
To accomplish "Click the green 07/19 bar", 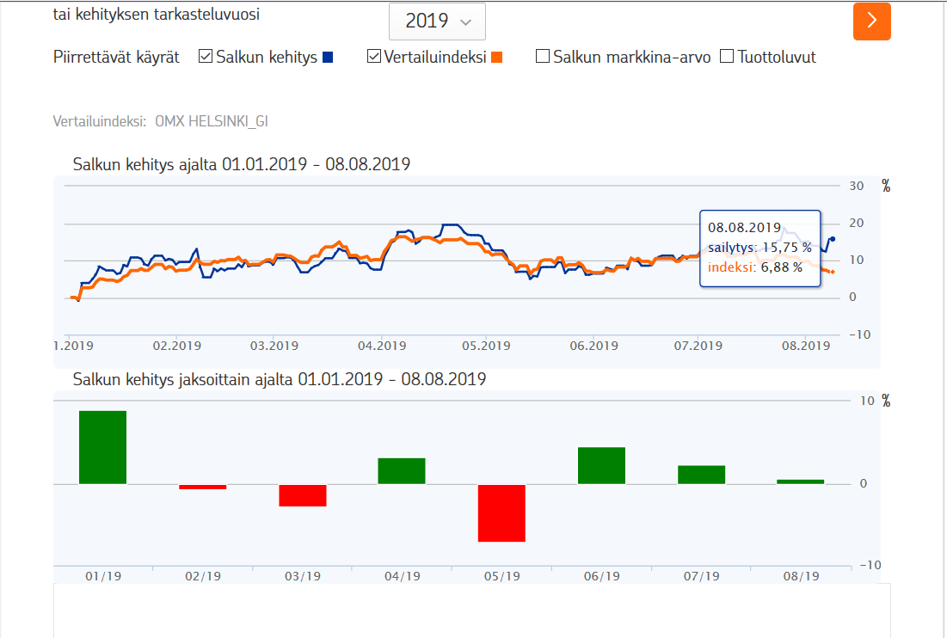I will point(701,475).
